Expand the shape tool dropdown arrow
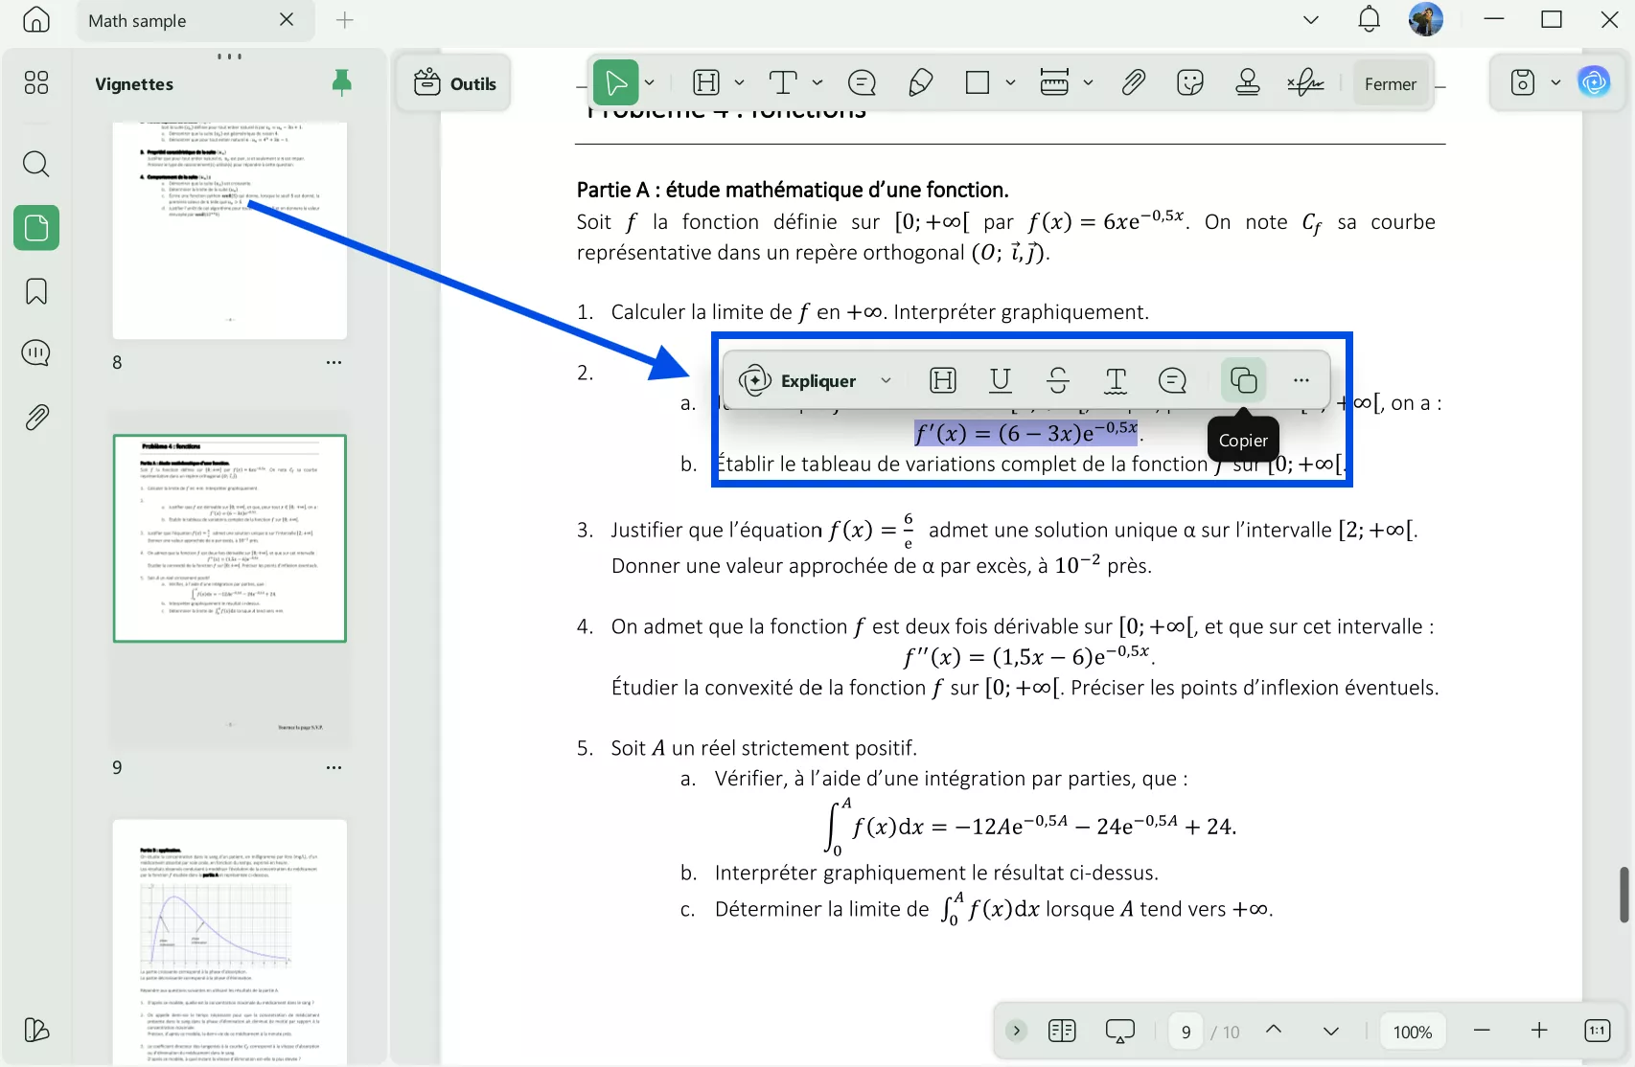Image resolution: width=1635 pixels, height=1067 pixels. 1010,83
